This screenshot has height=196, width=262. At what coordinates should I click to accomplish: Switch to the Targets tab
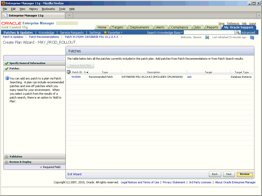click(x=118, y=27)
